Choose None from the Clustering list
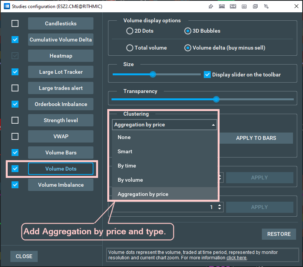Image resolution: width=303 pixels, height=267 pixels. coord(124,137)
